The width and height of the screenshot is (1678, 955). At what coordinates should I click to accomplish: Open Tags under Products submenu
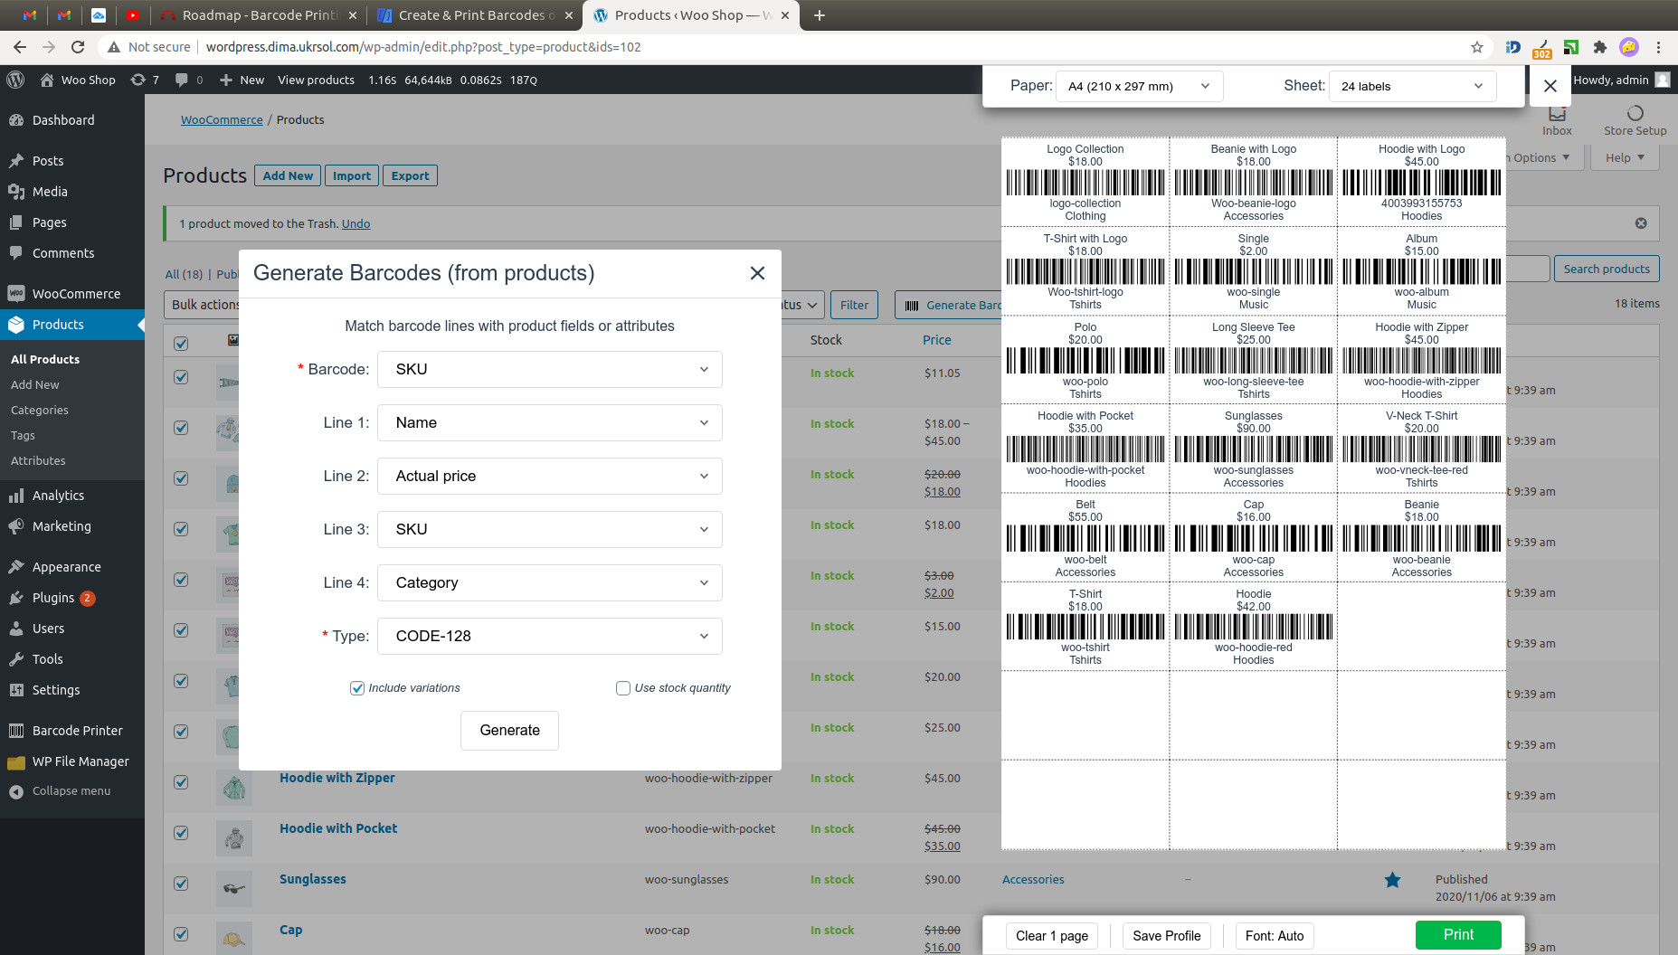click(23, 435)
